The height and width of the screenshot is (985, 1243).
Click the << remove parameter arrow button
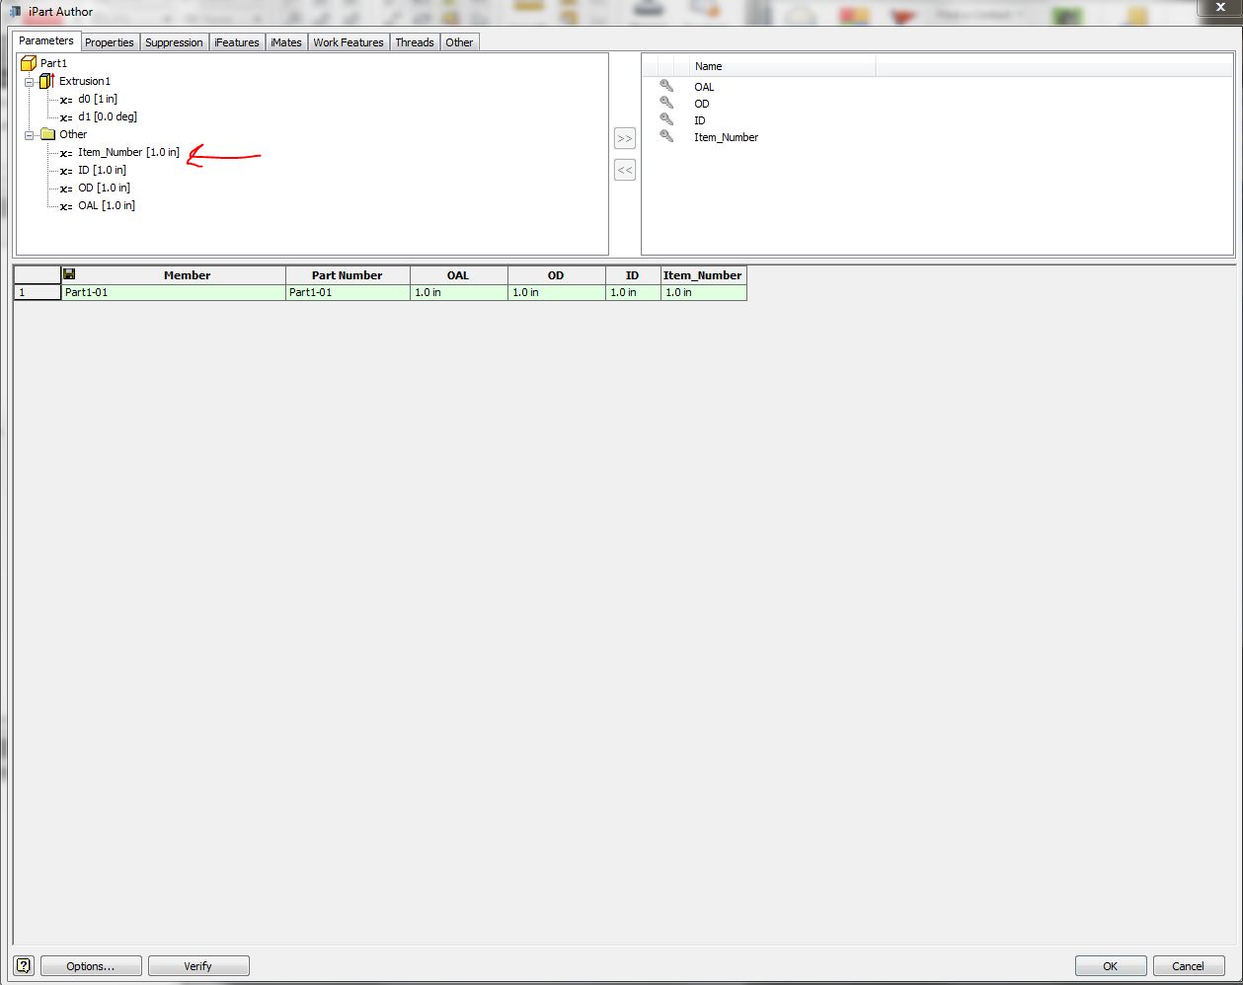click(x=624, y=170)
